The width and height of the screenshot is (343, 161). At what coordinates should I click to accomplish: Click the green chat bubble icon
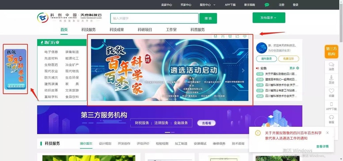click(267, 5)
